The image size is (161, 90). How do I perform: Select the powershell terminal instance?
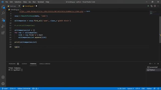click(x=153, y=67)
